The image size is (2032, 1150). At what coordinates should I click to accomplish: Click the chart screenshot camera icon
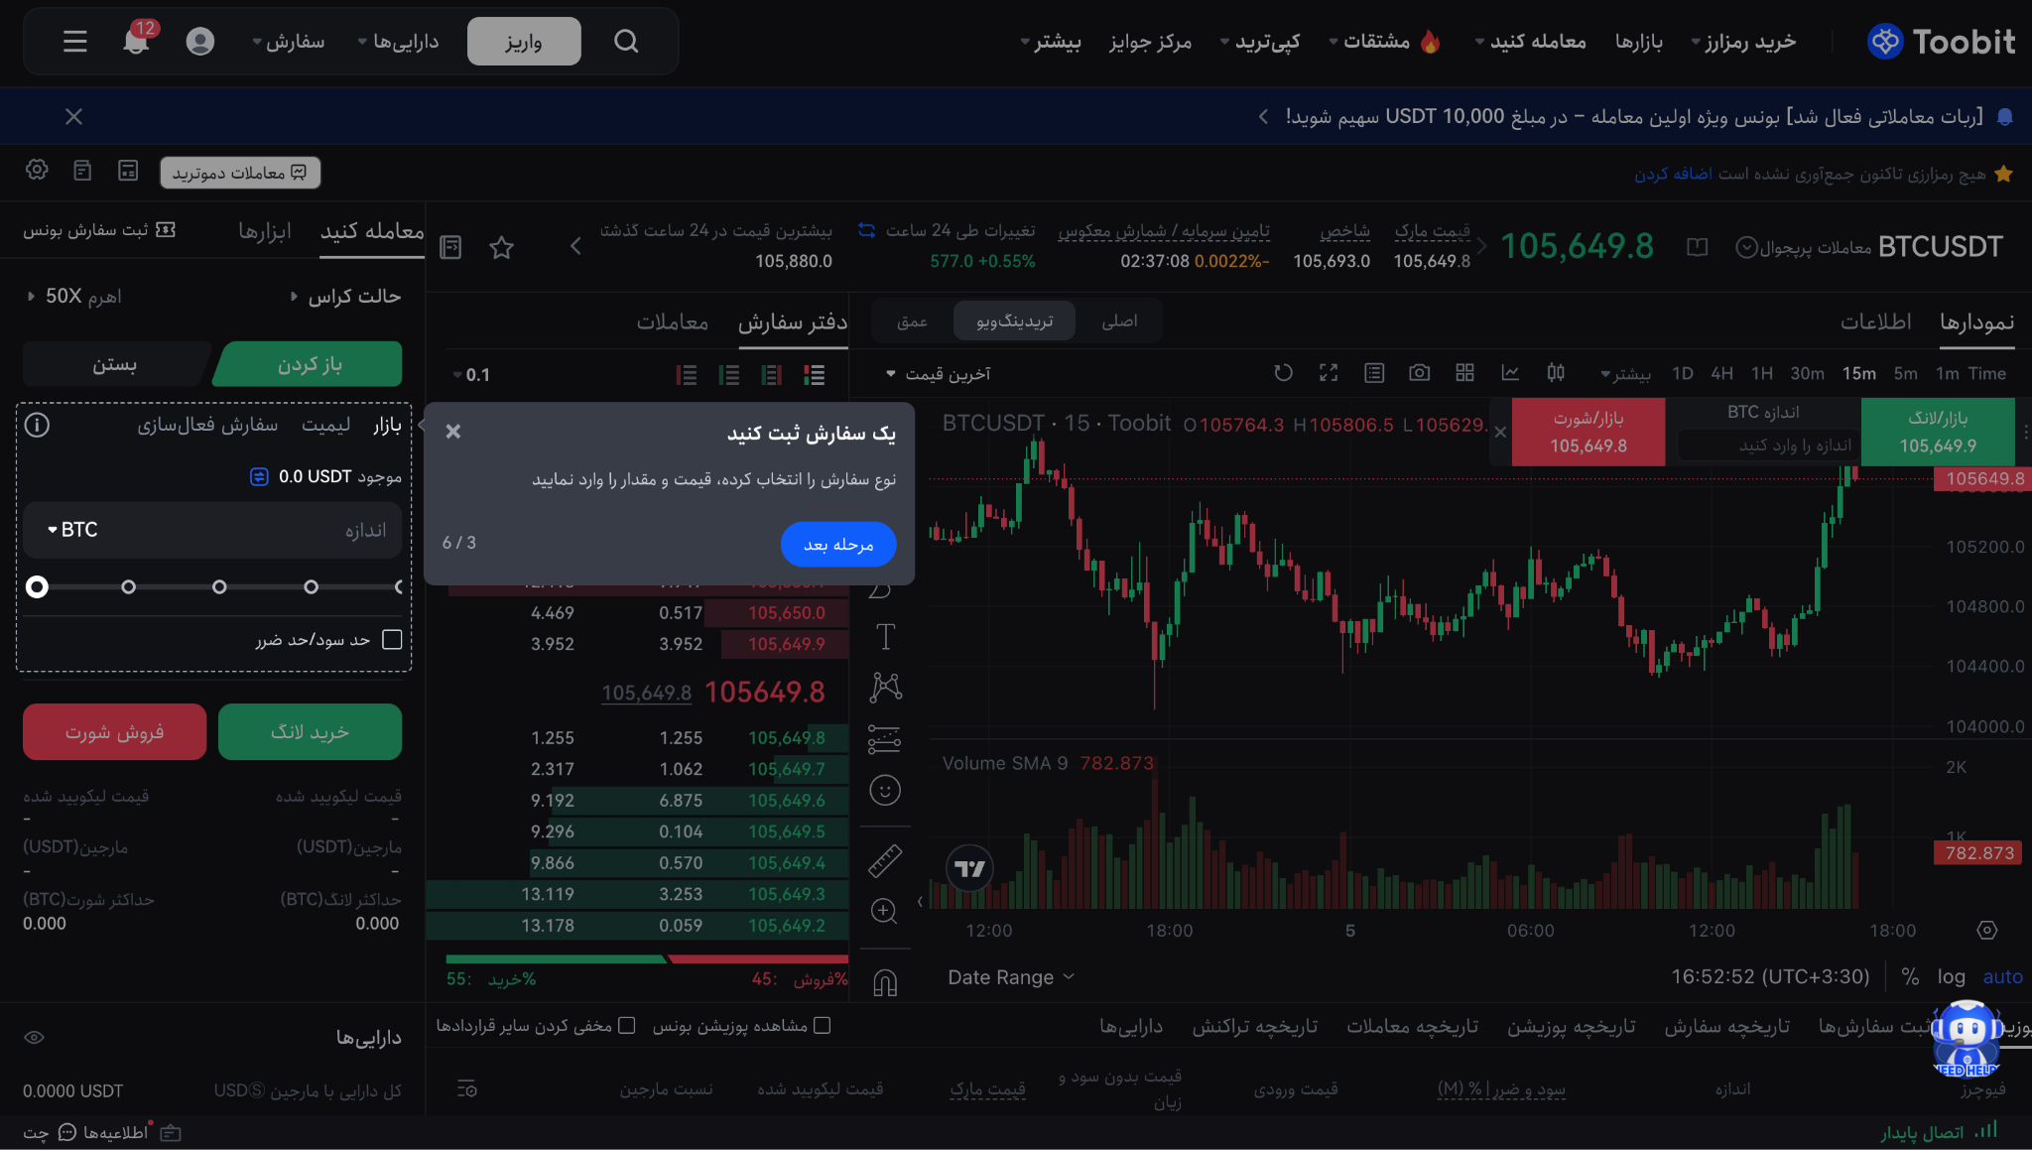pyautogui.click(x=1419, y=373)
